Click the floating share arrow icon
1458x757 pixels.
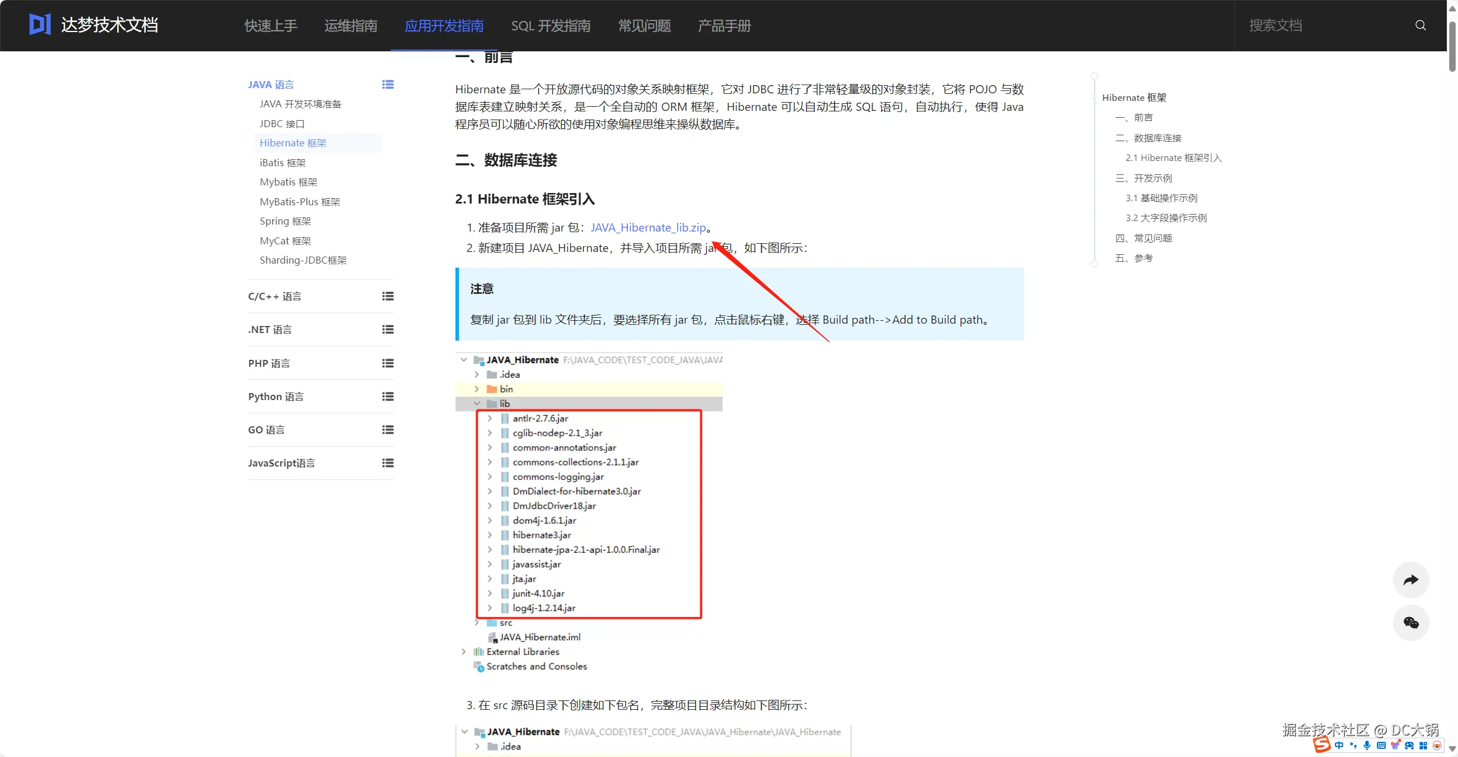tap(1411, 580)
